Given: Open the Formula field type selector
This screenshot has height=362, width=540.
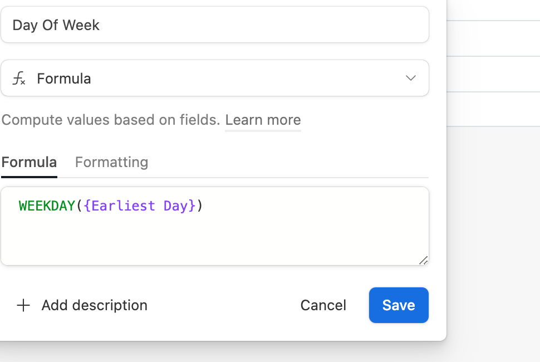Looking at the screenshot, I should pyautogui.click(x=215, y=78).
